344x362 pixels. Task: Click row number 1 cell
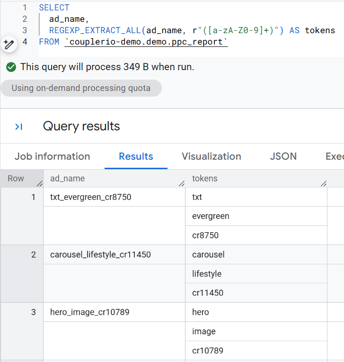pyautogui.click(x=22, y=216)
